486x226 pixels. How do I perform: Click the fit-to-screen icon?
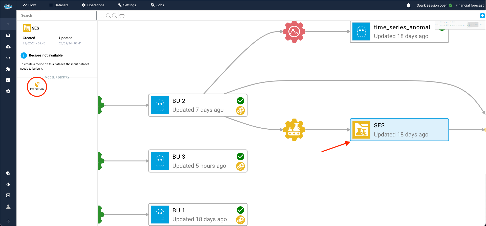click(102, 16)
